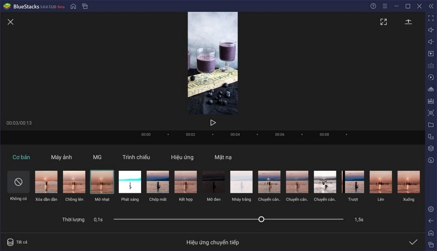Click the export upload icon

tap(408, 22)
